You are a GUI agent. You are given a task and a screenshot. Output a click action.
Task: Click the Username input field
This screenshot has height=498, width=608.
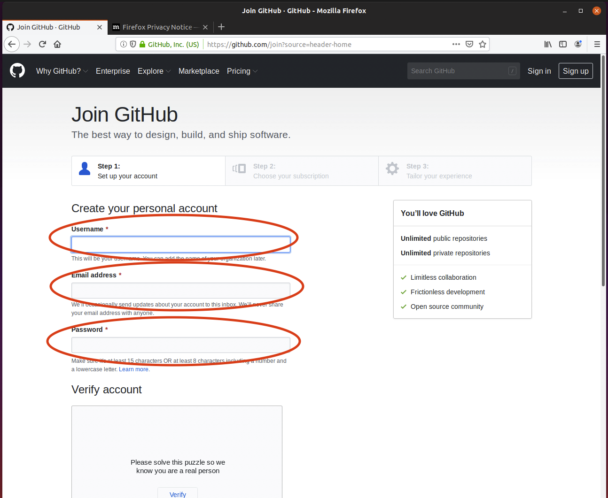tap(181, 245)
